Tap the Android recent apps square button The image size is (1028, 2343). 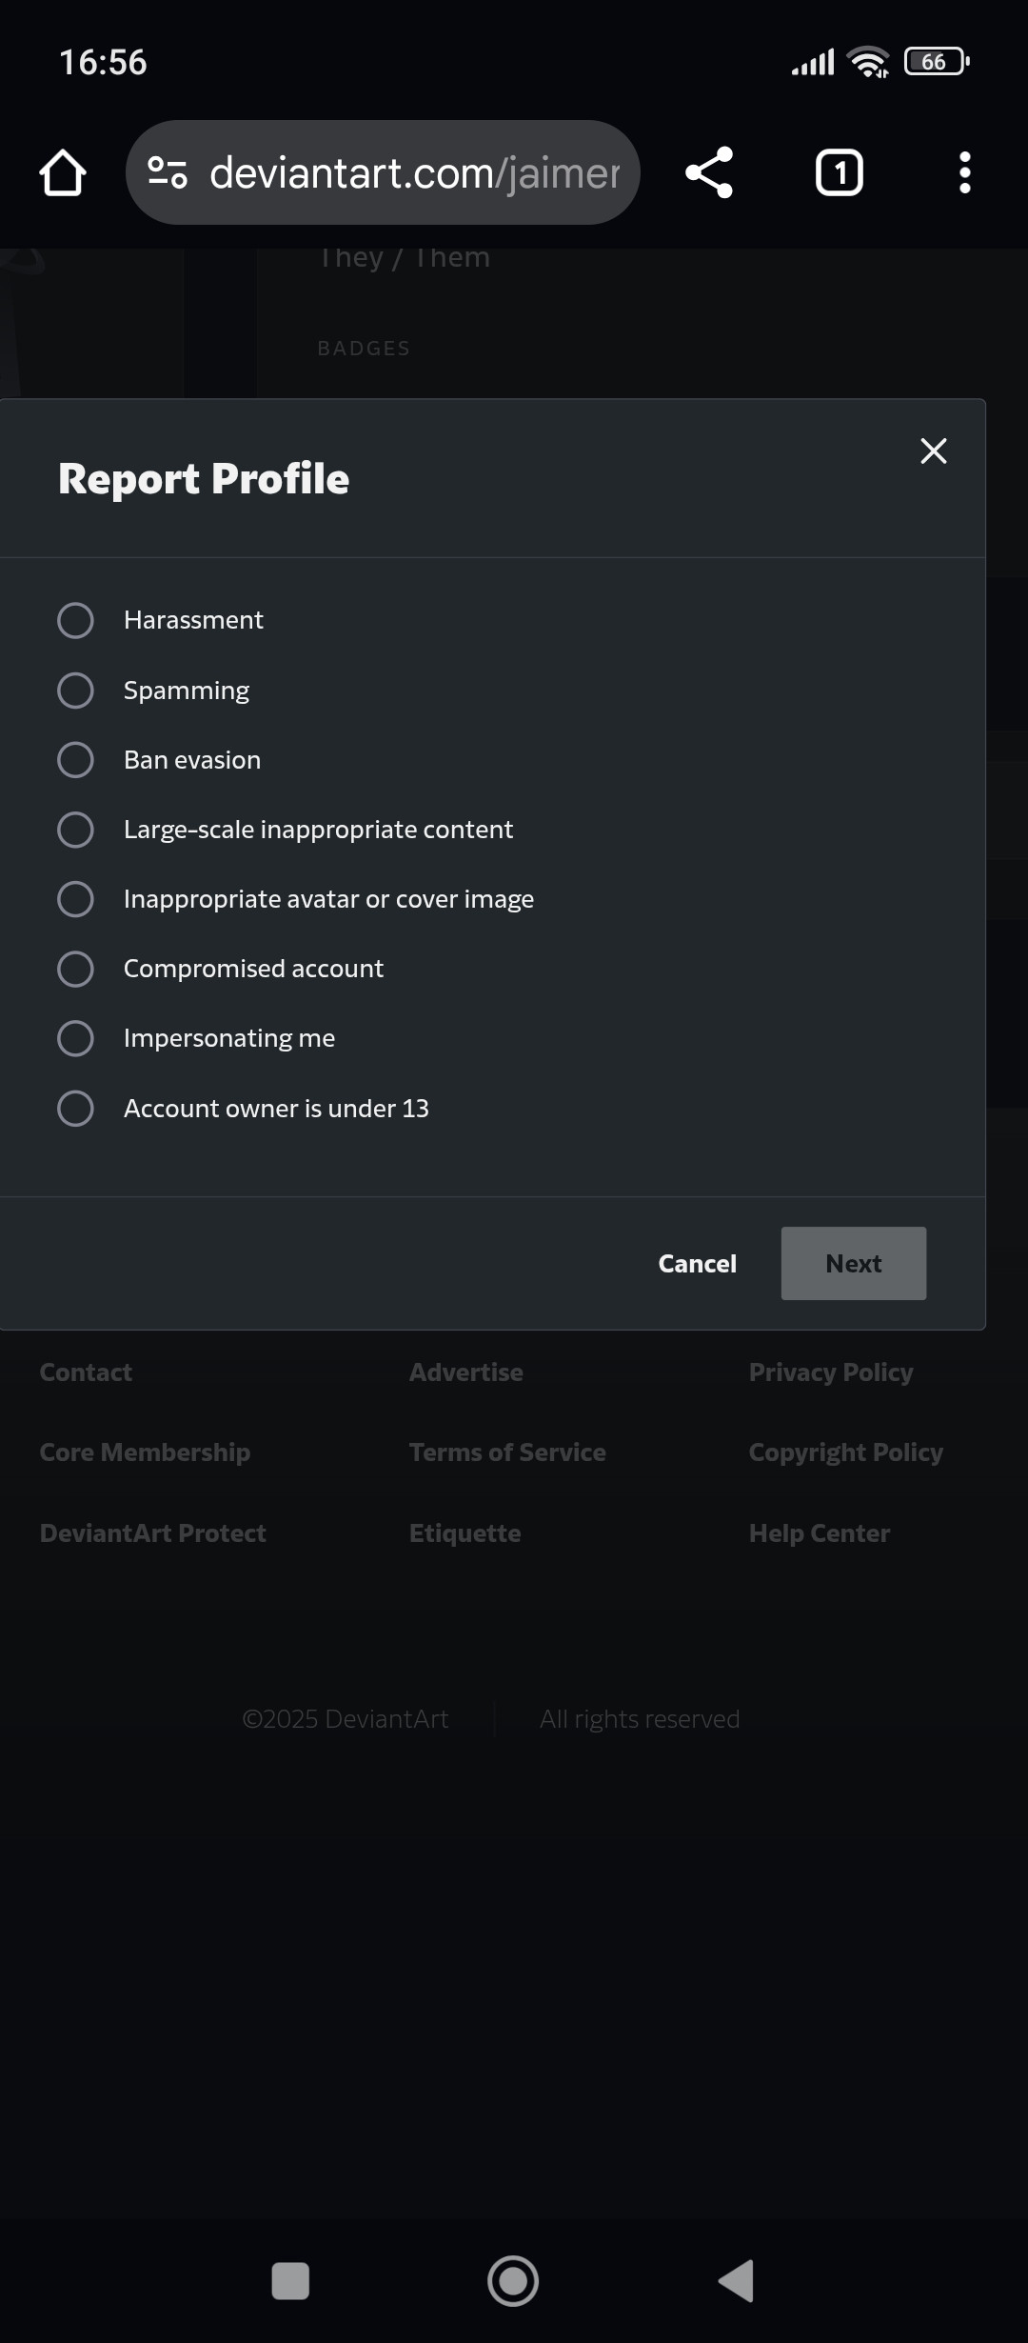(x=290, y=2281)
